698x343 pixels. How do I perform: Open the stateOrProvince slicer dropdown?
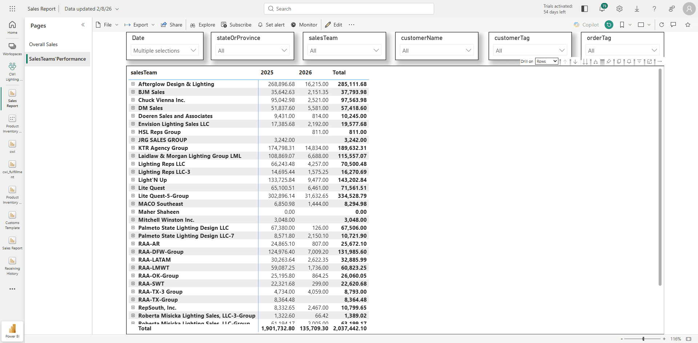coord(252,50)
